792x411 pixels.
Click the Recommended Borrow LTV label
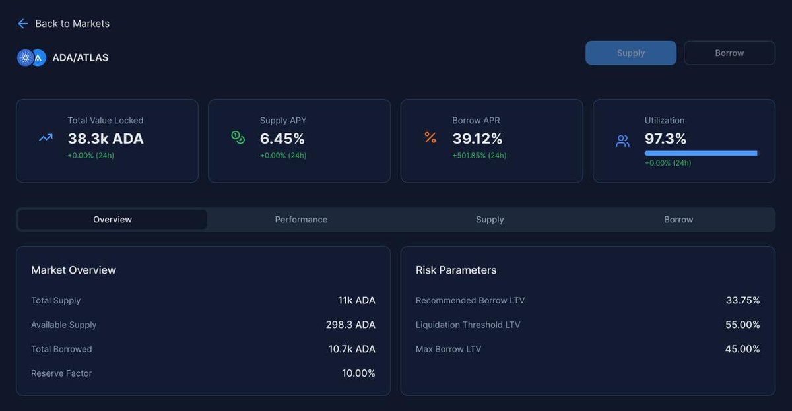pos(471,300)
